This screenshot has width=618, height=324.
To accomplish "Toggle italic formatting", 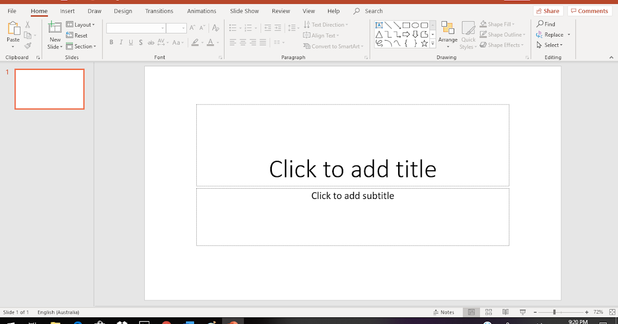I will (120, 42).
